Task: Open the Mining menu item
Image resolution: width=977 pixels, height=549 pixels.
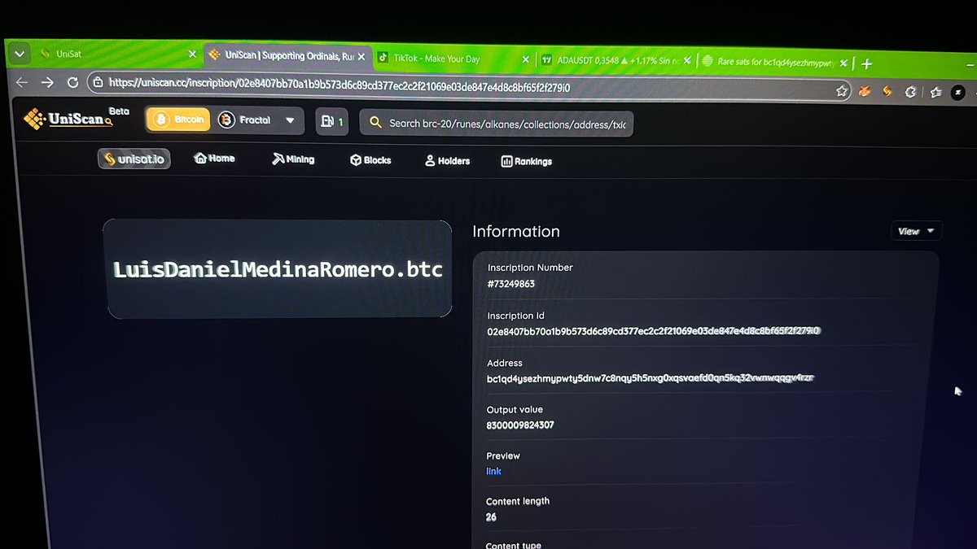Action: [293, 159]
